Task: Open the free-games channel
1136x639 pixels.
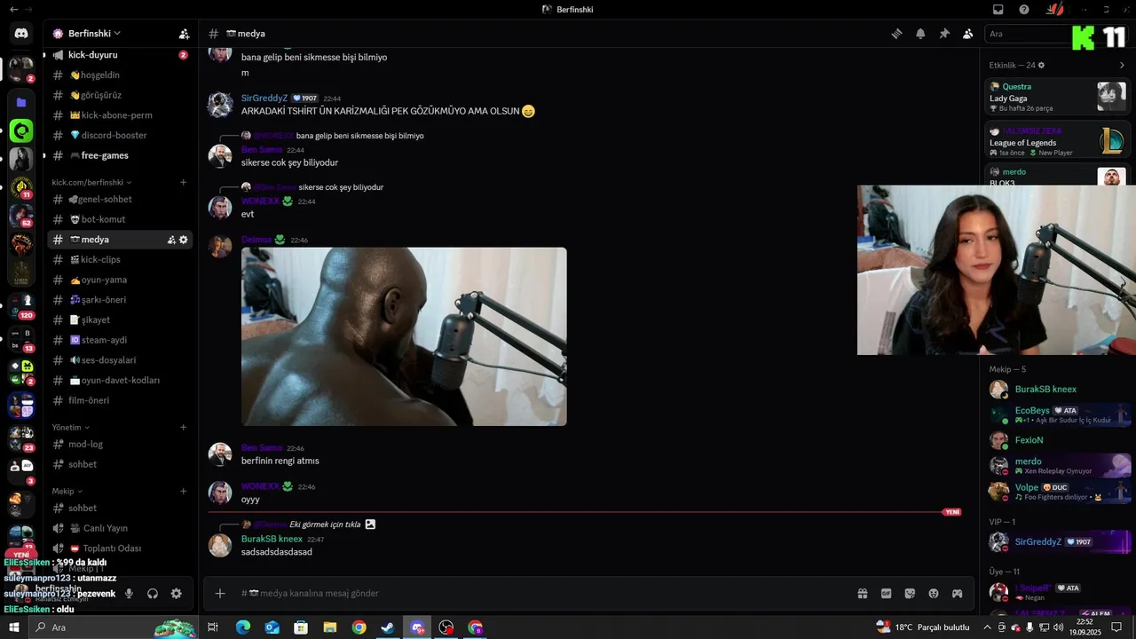Action: (x=120, y=155)
